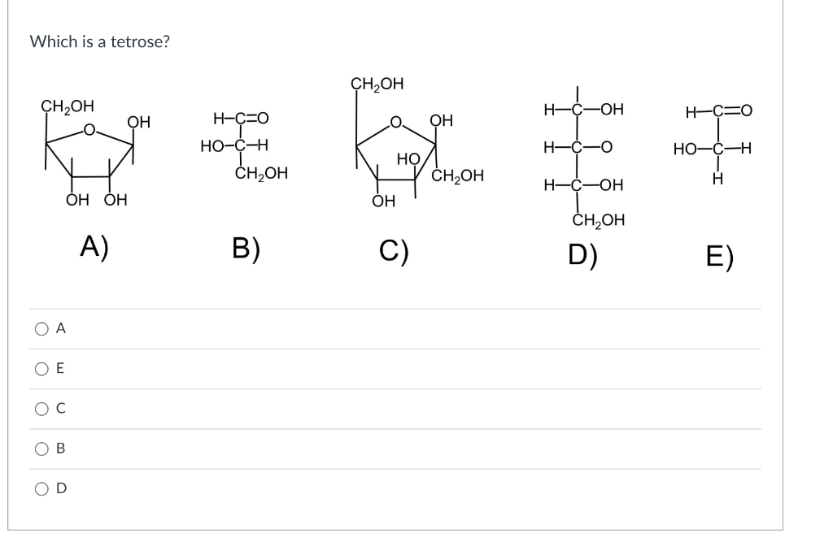
Task: Click the answer C option label
Action: click(60, 409)
